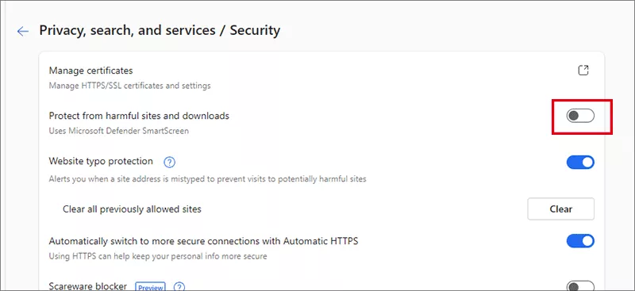Click Manage HTTPS/SSL certificates and settings description
The width and height of the screenshot is (635, 291).
(x=129, y=86)
